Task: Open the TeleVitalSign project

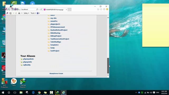Action: [56, 42]
